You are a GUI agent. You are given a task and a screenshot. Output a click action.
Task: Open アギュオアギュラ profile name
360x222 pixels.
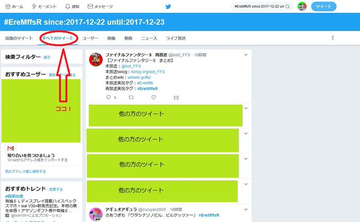click(121, 209)
